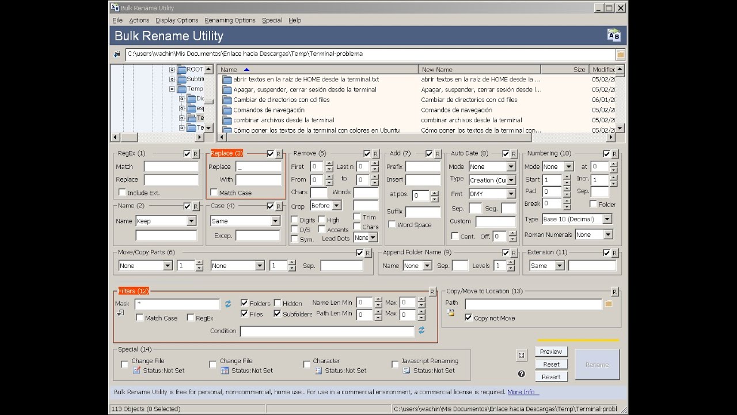Toggle Match Case in Replace (3)
This screenshot has width=737, height=415.
tap(214, 193)
